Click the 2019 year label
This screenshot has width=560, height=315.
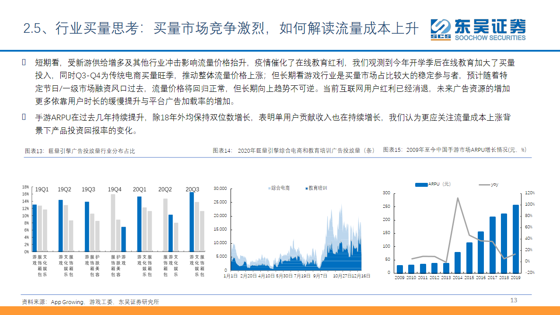(516, 277)
